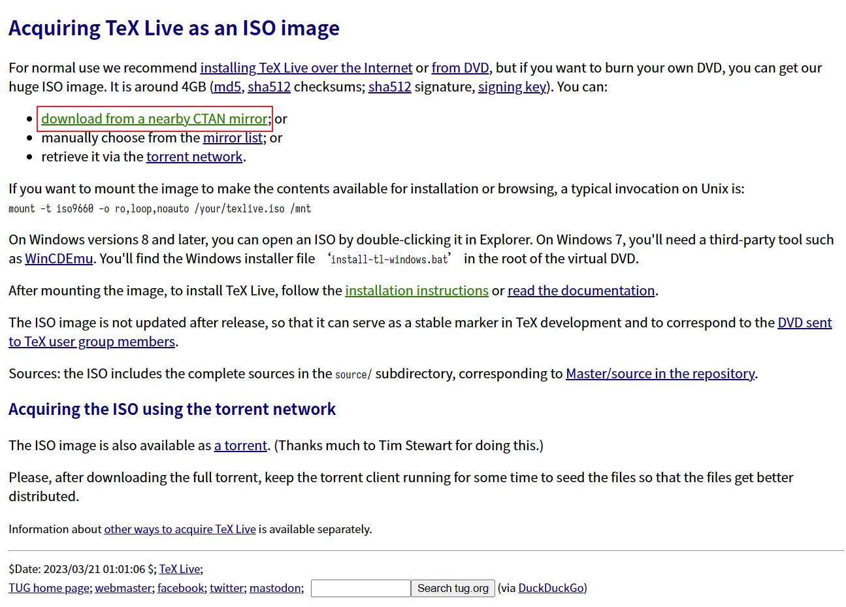The width and height of the screenshot is (846, 607).
Task: Click the installation instructions link
Action: coord(417,291)
